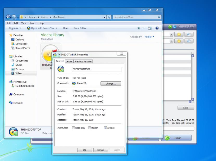This screenshot has height=161, width=216.
Task: Open the View menu
Action: point(24,23)
